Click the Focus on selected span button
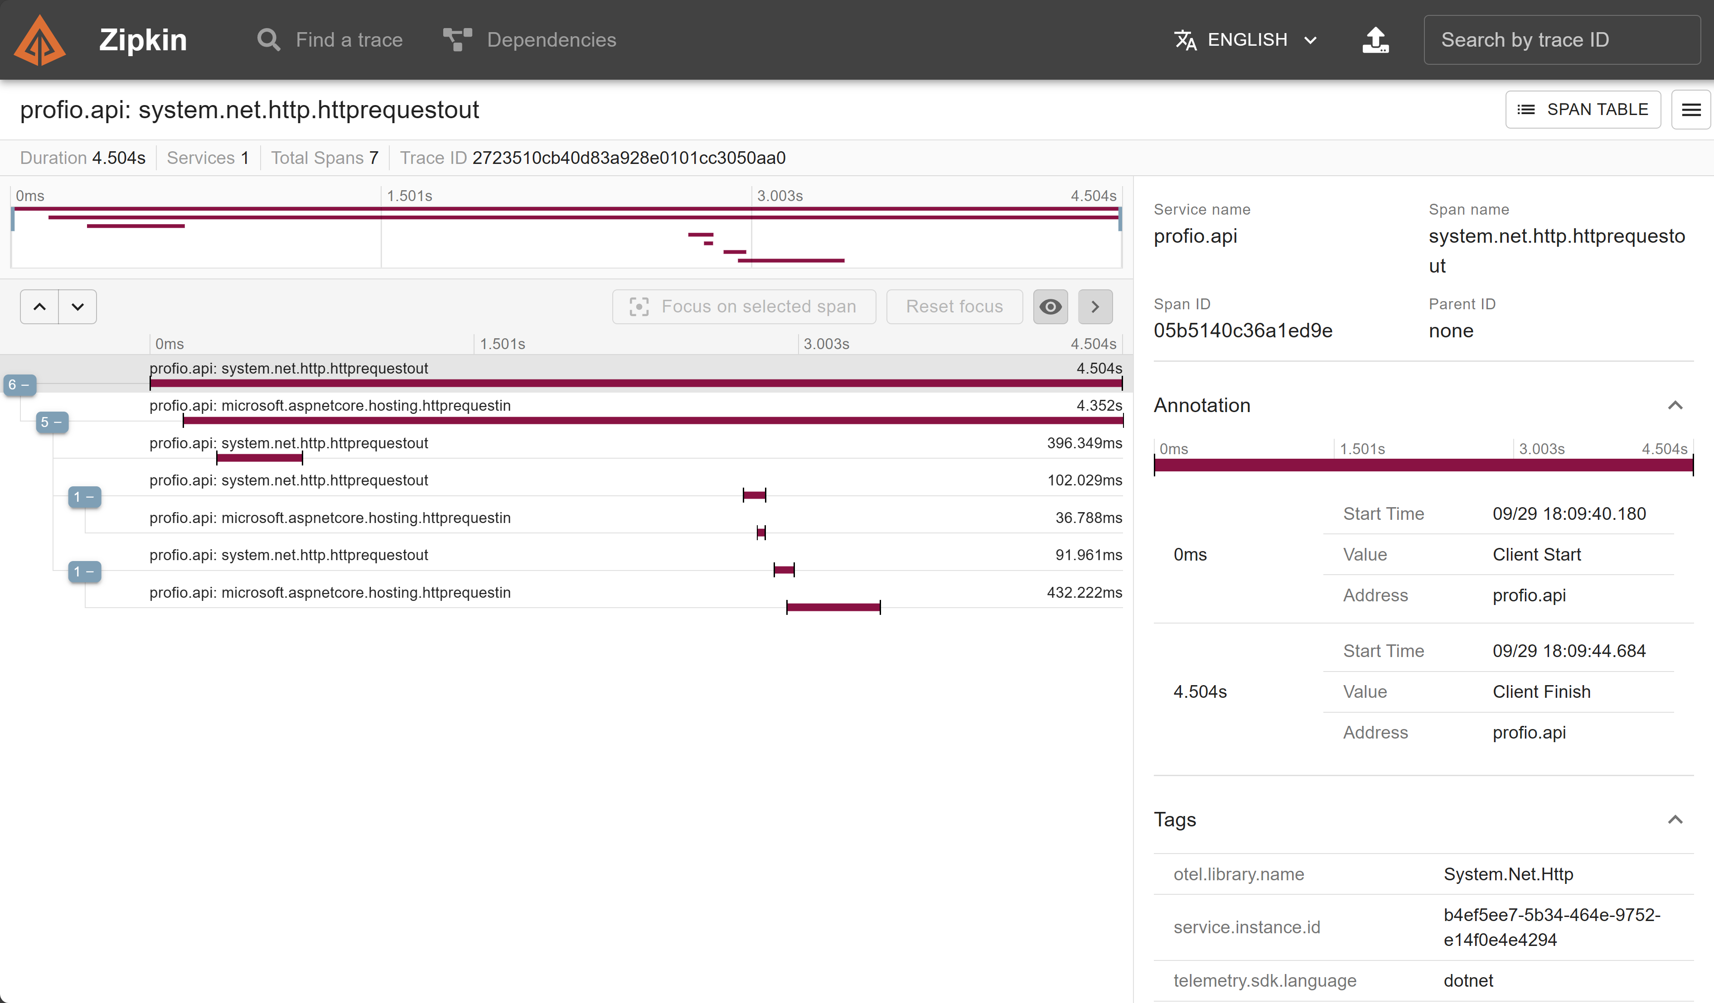Screen dimensions: 1714x1003 [x=743, y=307]
